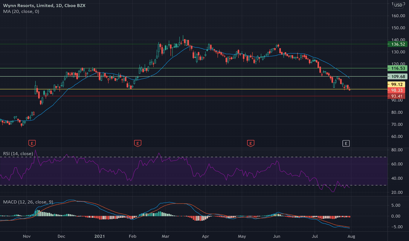
Task: Open the USD currency selector
Action: [398, 5]
